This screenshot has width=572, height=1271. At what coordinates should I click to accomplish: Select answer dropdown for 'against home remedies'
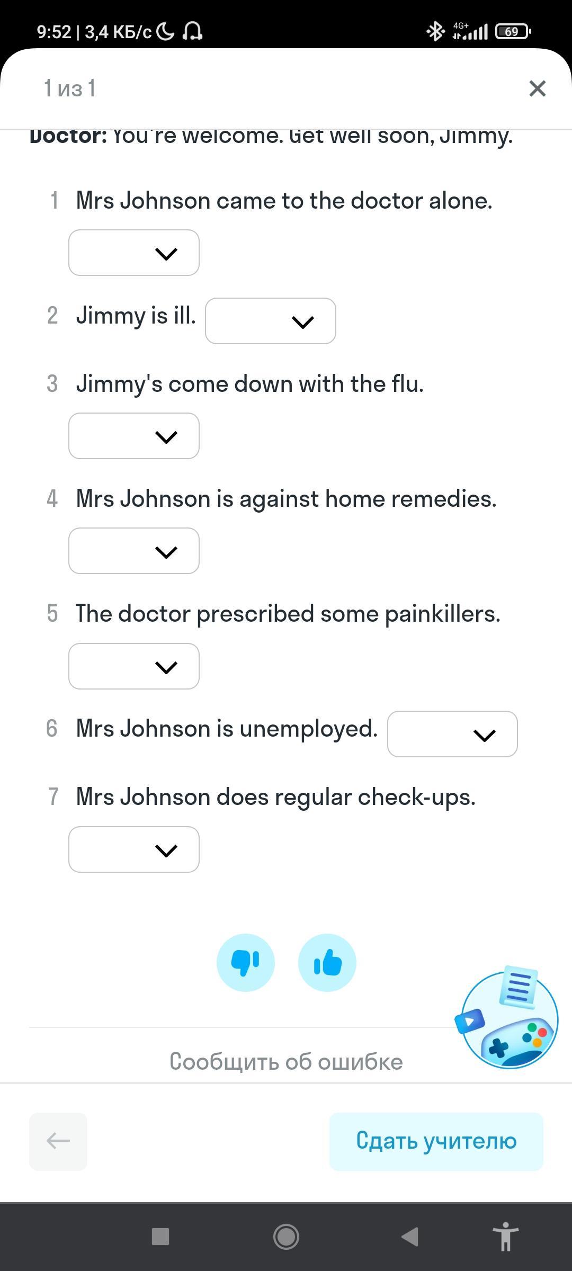(134, 551)
